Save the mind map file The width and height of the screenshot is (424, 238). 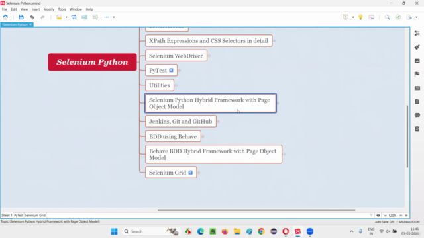pyautogui.click(x=21, y=17)
